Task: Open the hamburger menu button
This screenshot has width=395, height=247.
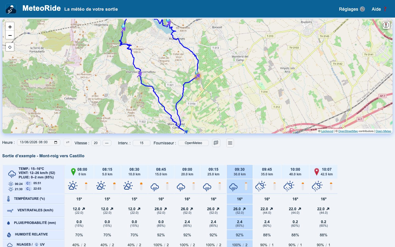Action: pyautogui.click(x=230, y=143)
